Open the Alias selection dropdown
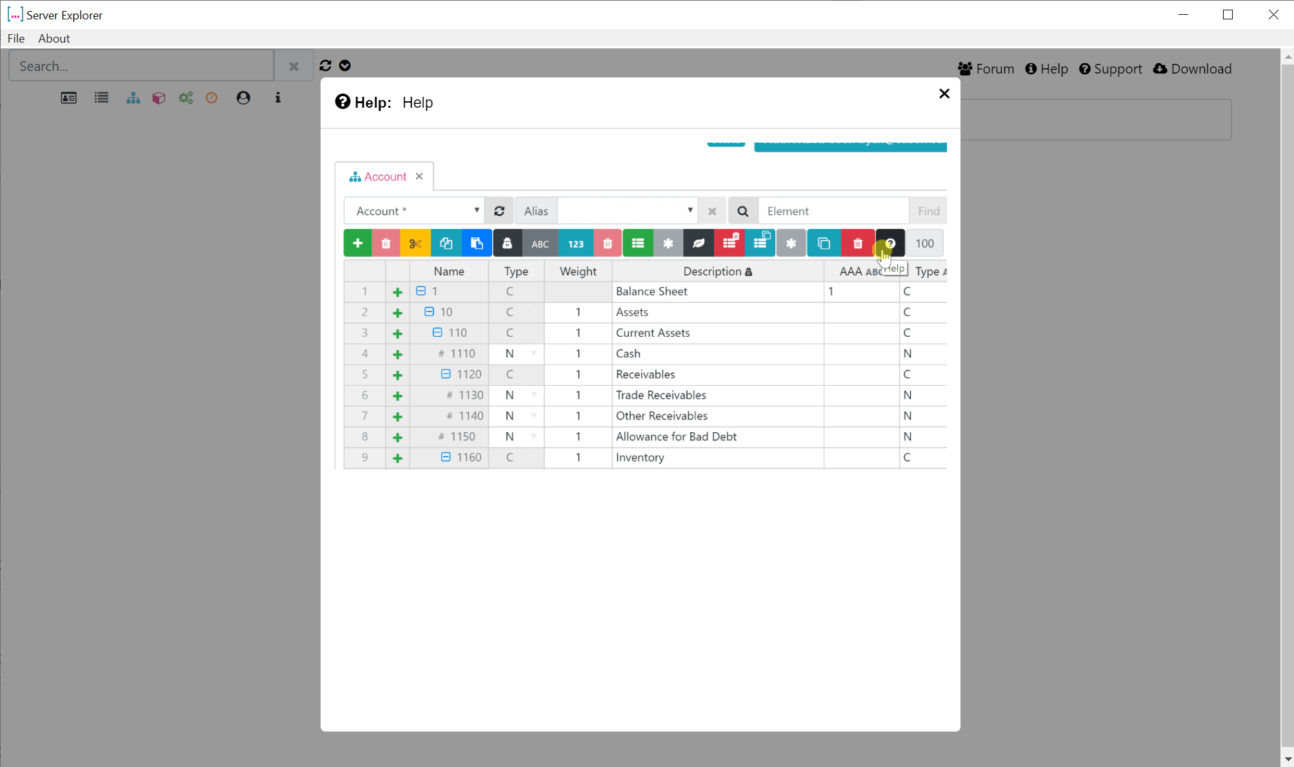This screenshot has width=1294, height=767. click(627, 211)
